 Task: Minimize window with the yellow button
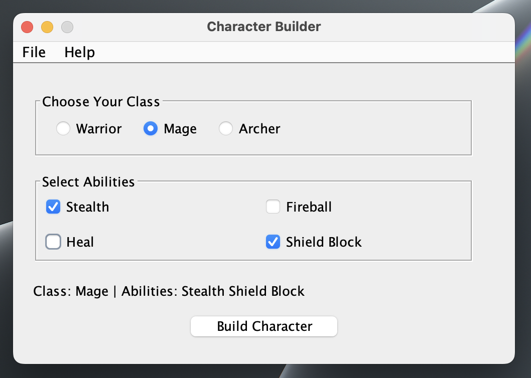coord(47,27)
